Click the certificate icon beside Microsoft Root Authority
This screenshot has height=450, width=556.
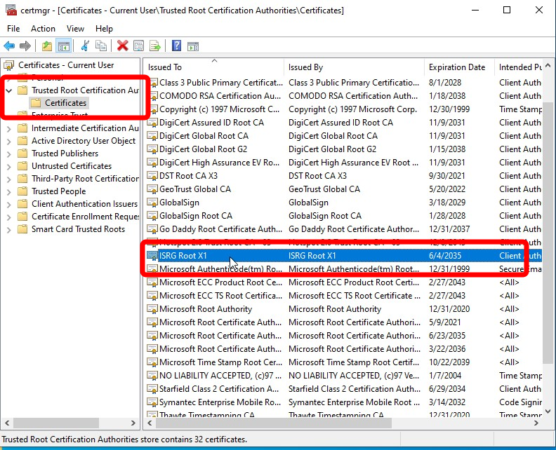click(152, 309)
